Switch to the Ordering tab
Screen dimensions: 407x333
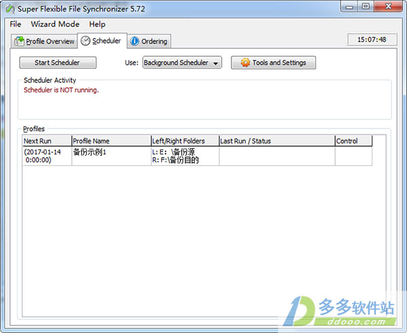pos(149,41)
